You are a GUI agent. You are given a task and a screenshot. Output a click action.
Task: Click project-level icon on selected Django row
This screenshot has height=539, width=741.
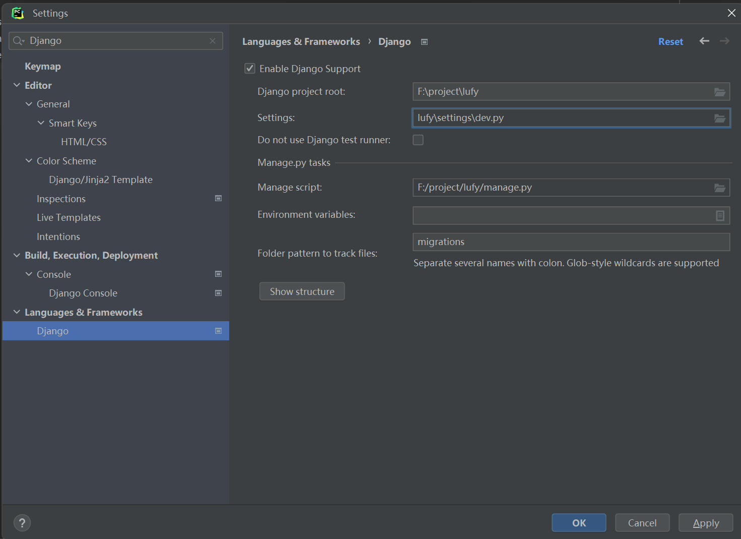(x=219, y=331)
